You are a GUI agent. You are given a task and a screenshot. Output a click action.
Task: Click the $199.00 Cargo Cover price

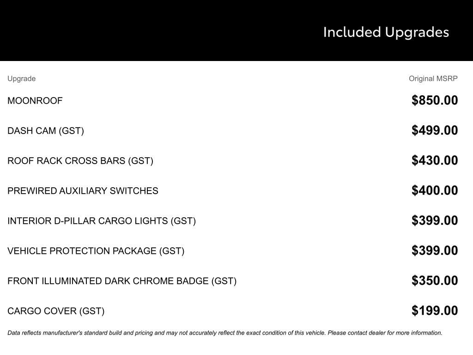(x=435, y=311)
